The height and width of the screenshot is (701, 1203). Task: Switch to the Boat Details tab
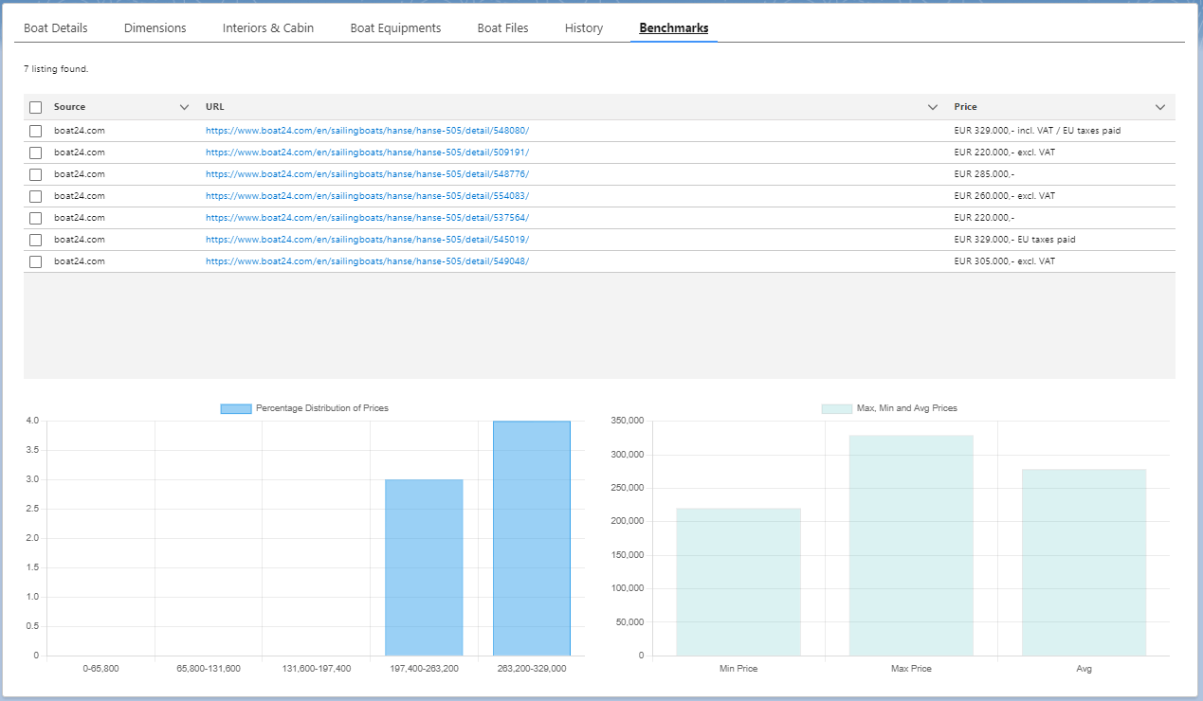tap(56, 28)
